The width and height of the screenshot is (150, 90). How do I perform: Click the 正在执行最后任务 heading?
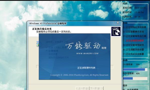pos(42,29)
